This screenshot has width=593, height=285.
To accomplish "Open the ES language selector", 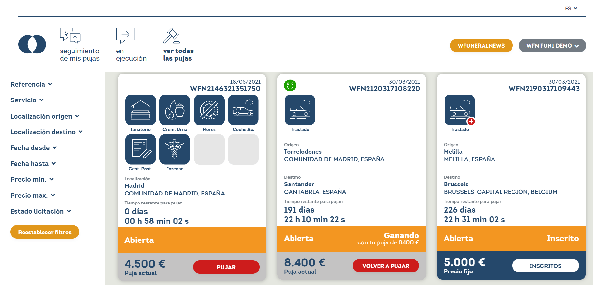I will [x=571, y=9].
